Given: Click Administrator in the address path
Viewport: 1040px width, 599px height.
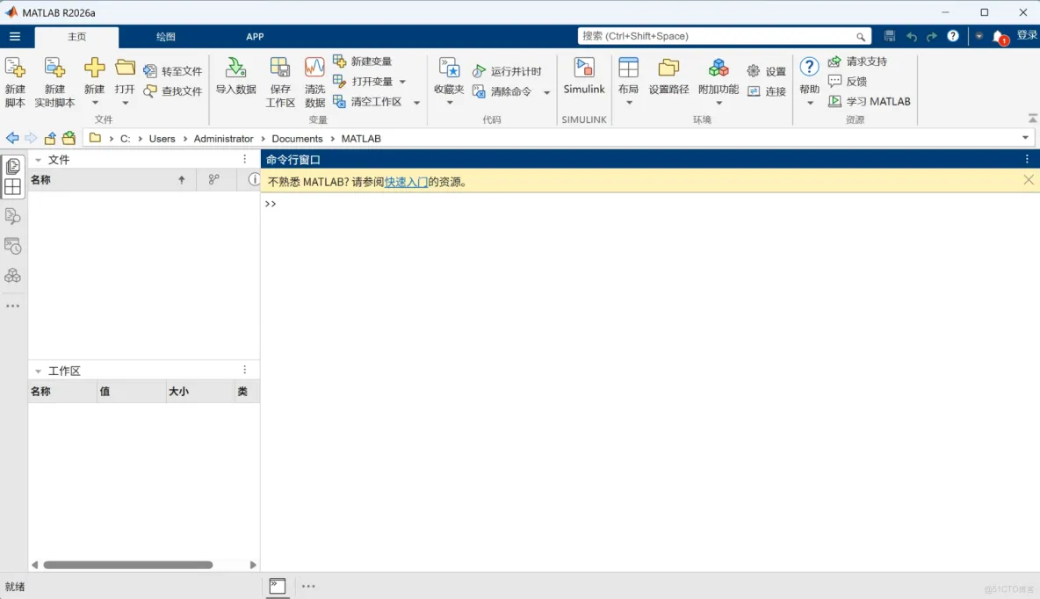Looking at the screenshot, I should 223,139.
